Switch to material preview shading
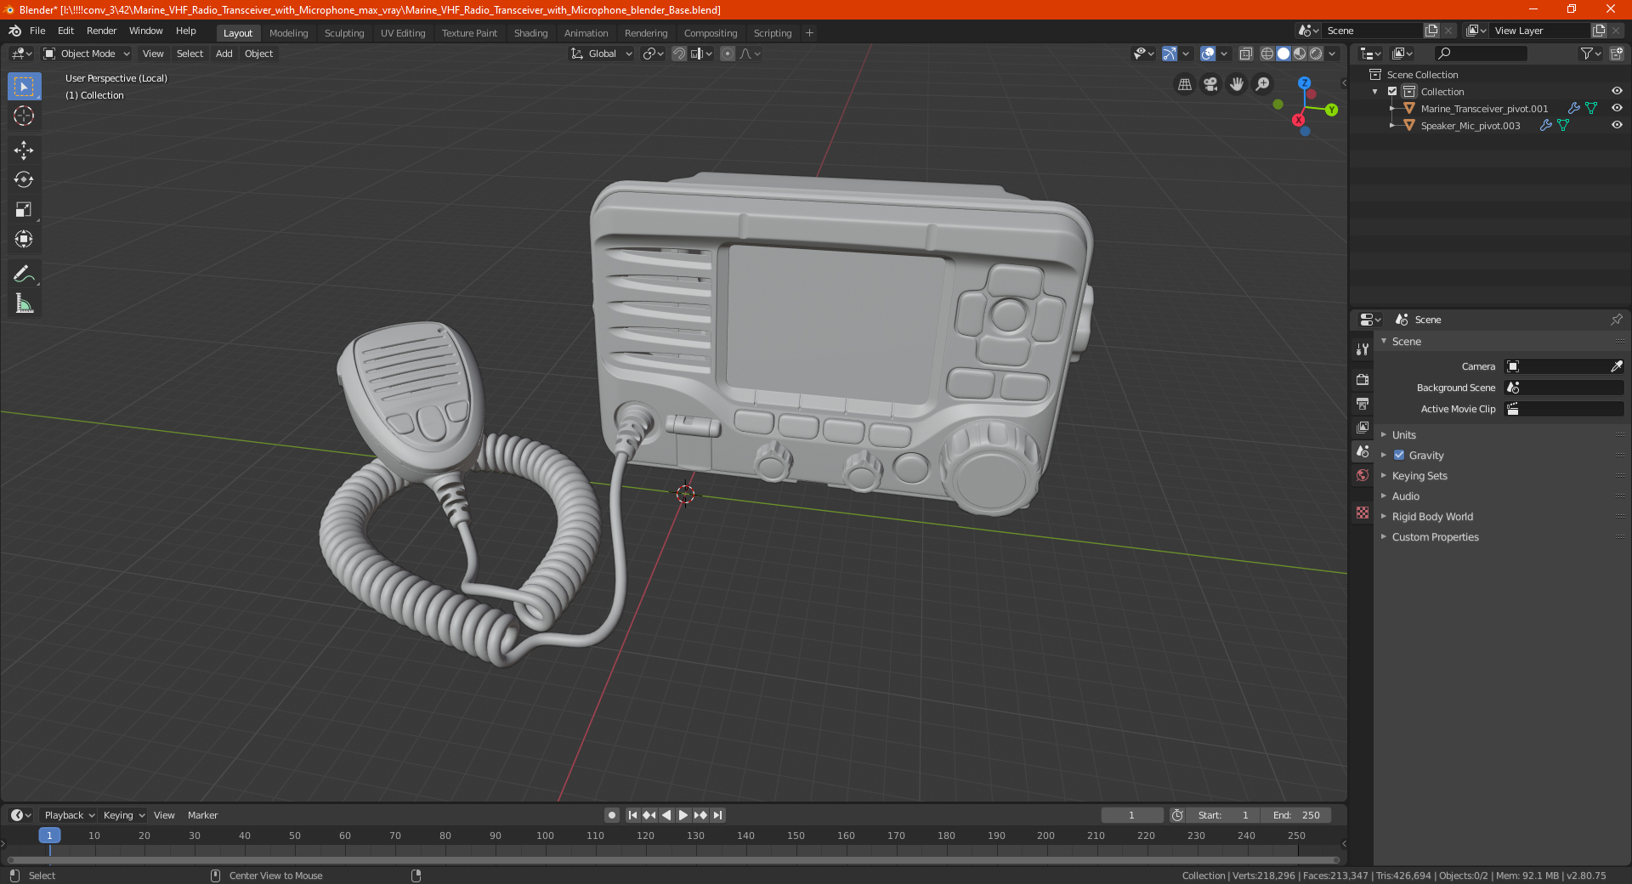1632x884 pixels. [x=1300, y=54]
